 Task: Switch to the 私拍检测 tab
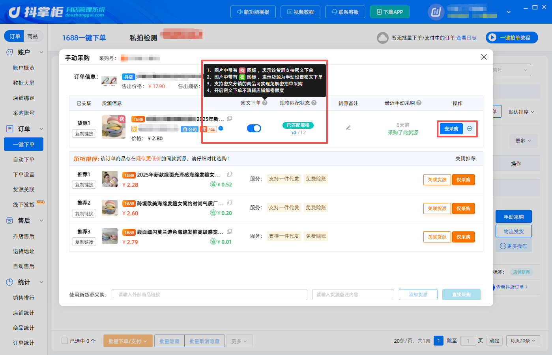(143, 38)
